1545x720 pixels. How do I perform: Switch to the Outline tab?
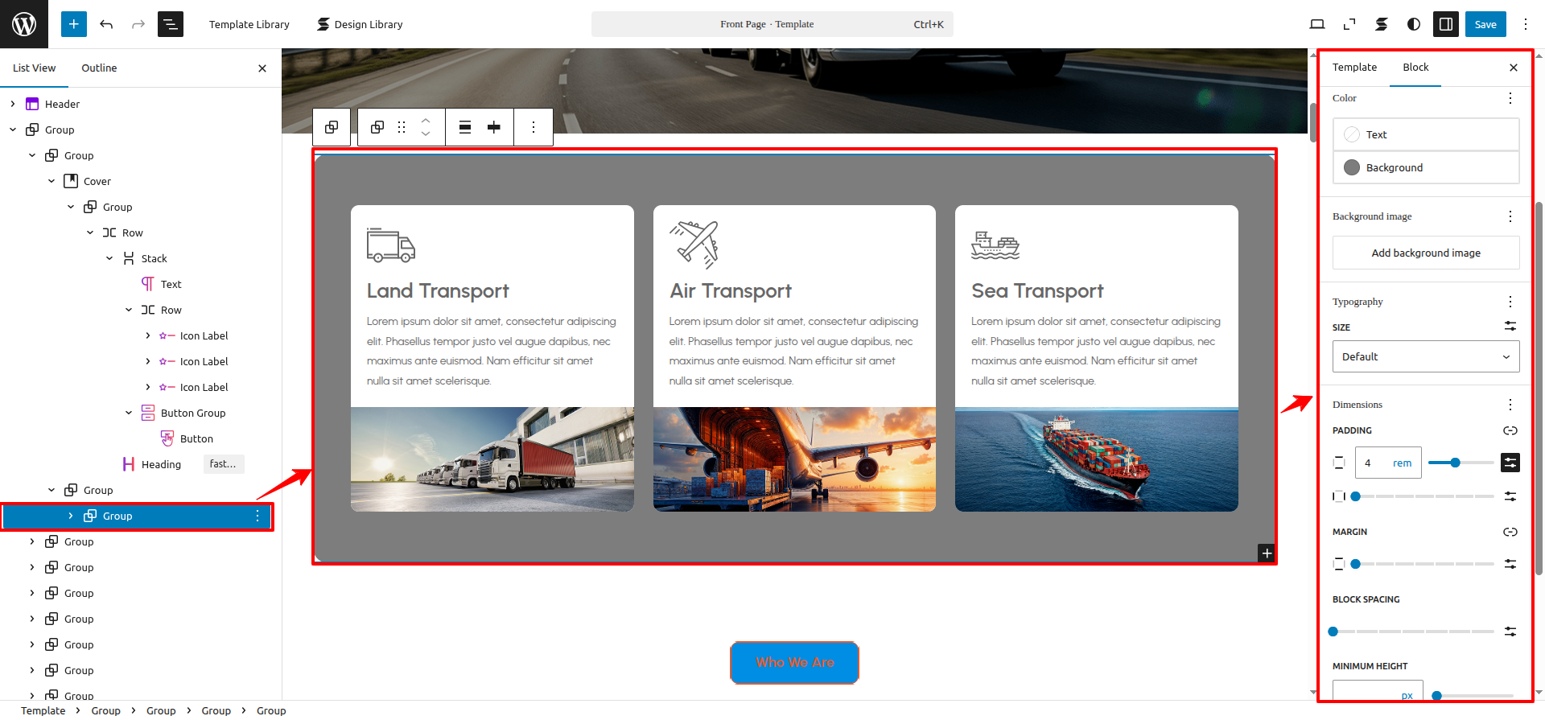coord(99,68)
